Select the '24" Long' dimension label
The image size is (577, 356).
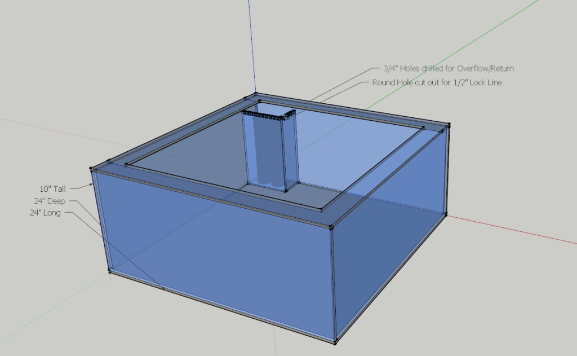click(45, 213)
